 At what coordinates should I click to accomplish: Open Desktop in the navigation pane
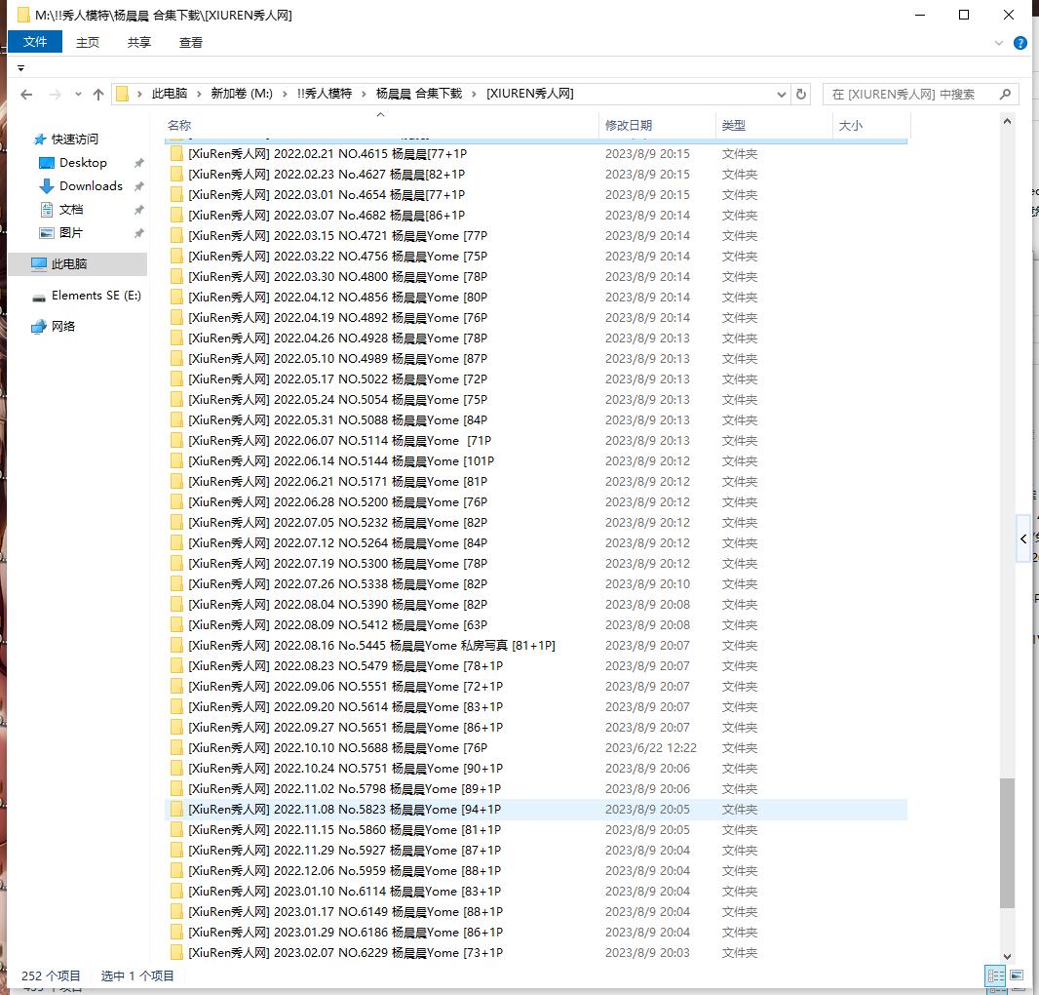coord(83,163)
